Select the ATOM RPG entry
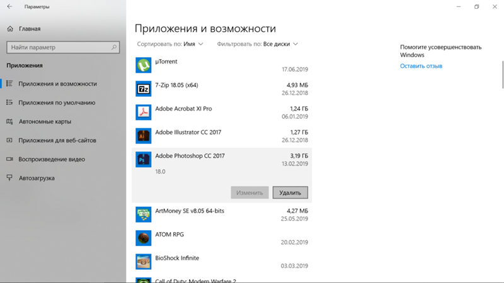 pyautogui.click(x=169, y=235)
